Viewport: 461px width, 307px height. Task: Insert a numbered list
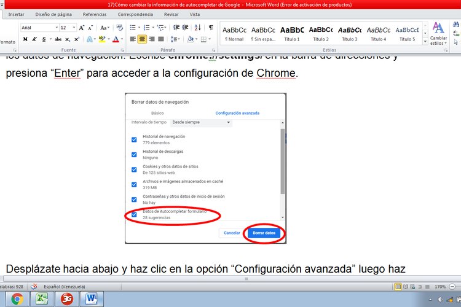tap(146, 28)
